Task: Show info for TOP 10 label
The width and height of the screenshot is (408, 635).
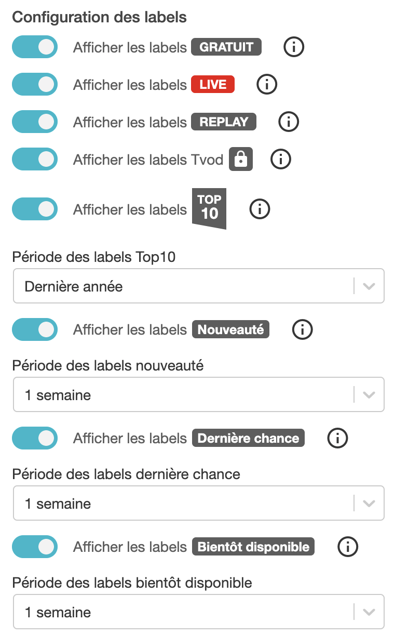Action: click(x=260, y=209)
